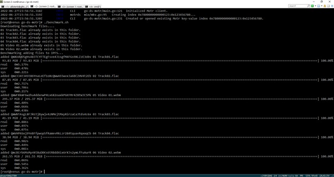Click the 'sys 0m0.362s' timing line
334x177 pixels.
click(15, 168)
